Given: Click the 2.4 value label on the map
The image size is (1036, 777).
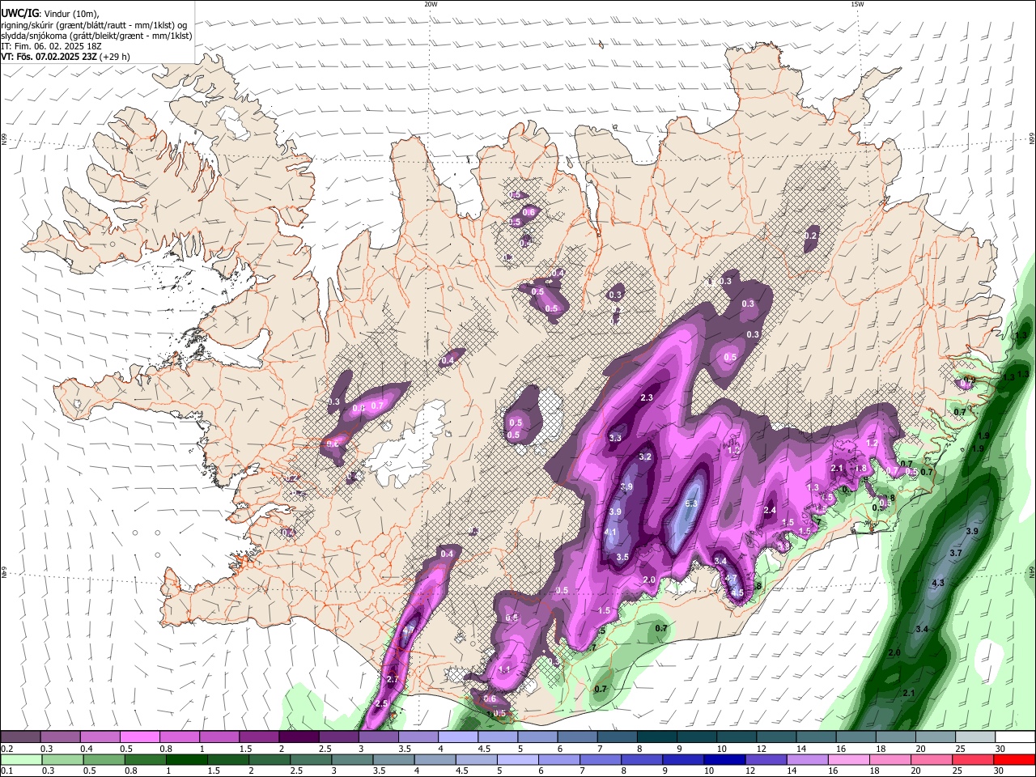Looking at the screenshot, I should (771, 510).
